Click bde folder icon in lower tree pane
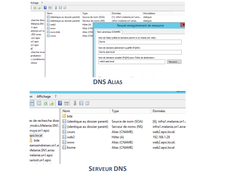Image resolution: width=246 pixels, height=174 pixels. tap(31, 140)
